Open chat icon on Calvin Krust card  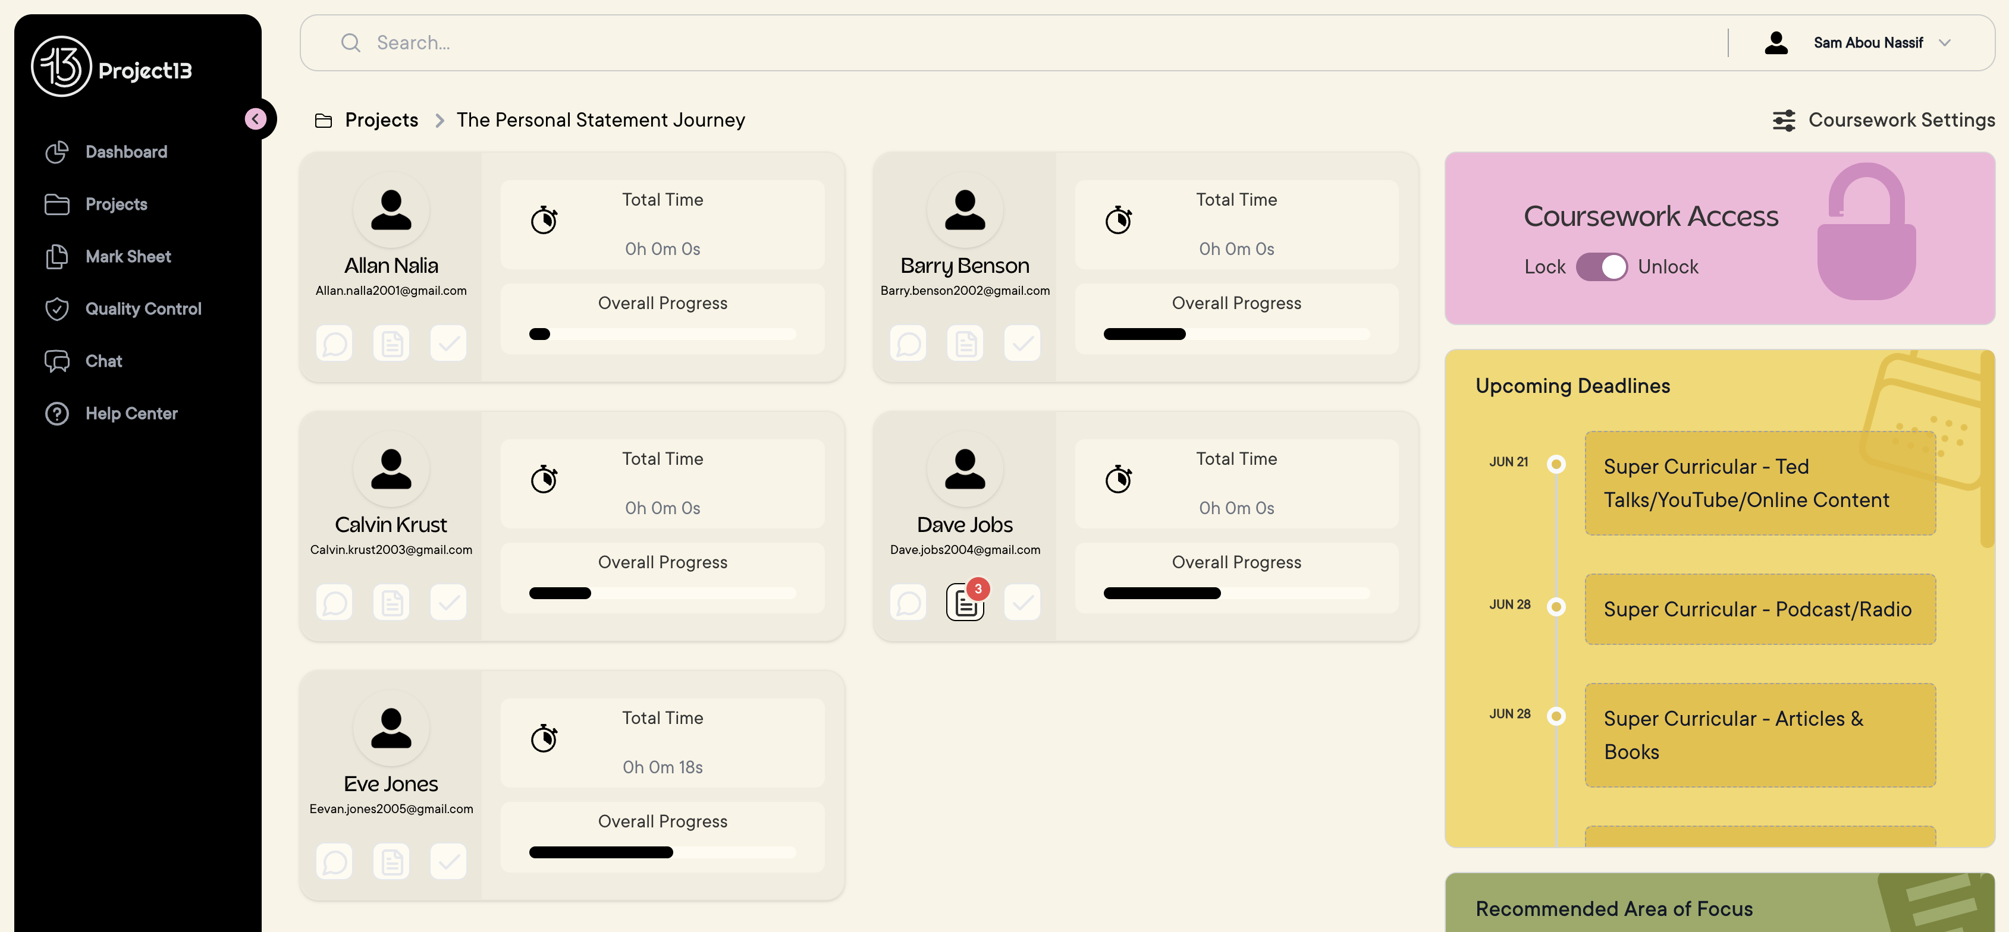click(x=334, y=602)
